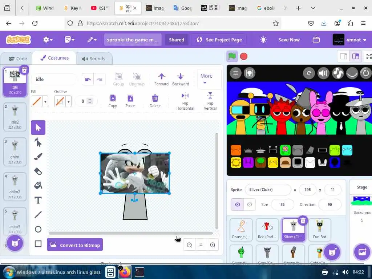Bring selection Forward
Viewport: 372px width, 279px height.
[x=161, y=80]
